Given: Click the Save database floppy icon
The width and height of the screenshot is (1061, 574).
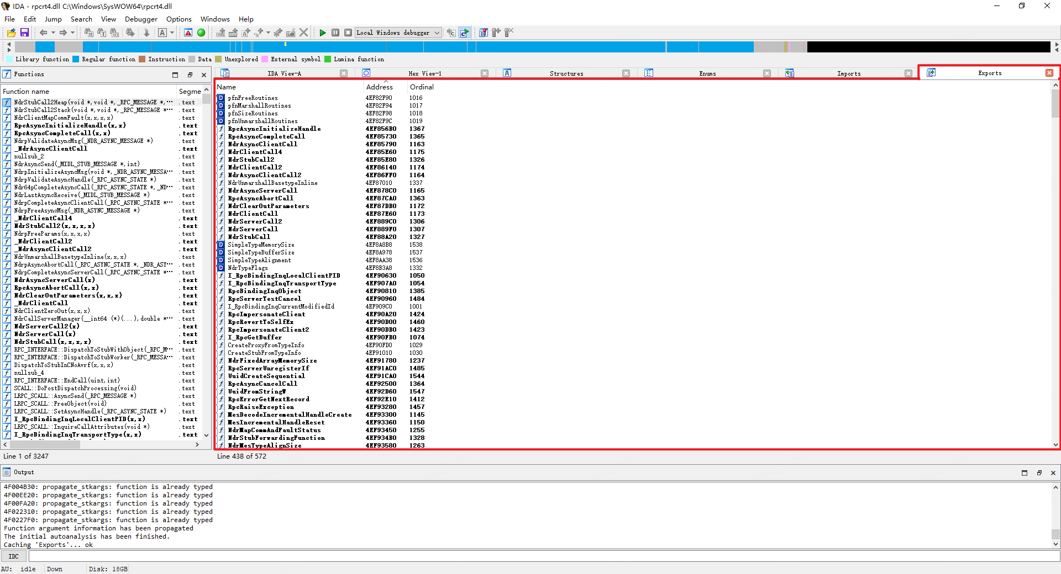Looking at the screenshot, I should tap(24, 33).
